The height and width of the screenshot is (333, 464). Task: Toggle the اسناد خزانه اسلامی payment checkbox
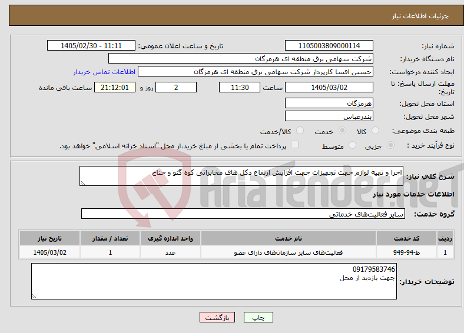[x=294, y=145]
